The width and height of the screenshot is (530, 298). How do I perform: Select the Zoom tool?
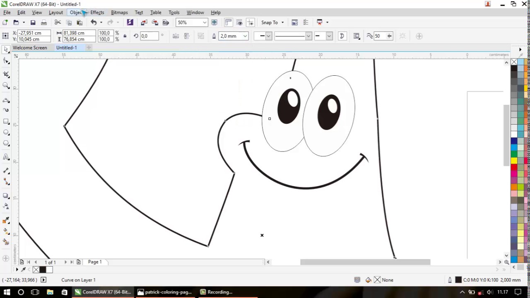(x=6, y=86)
